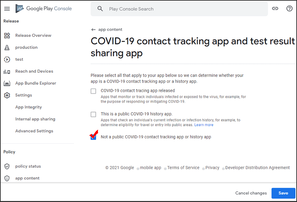Click the Settings gear icon
Image resolution: width=297 pixels, height=202 pixels.
click(x=7, y=95)
